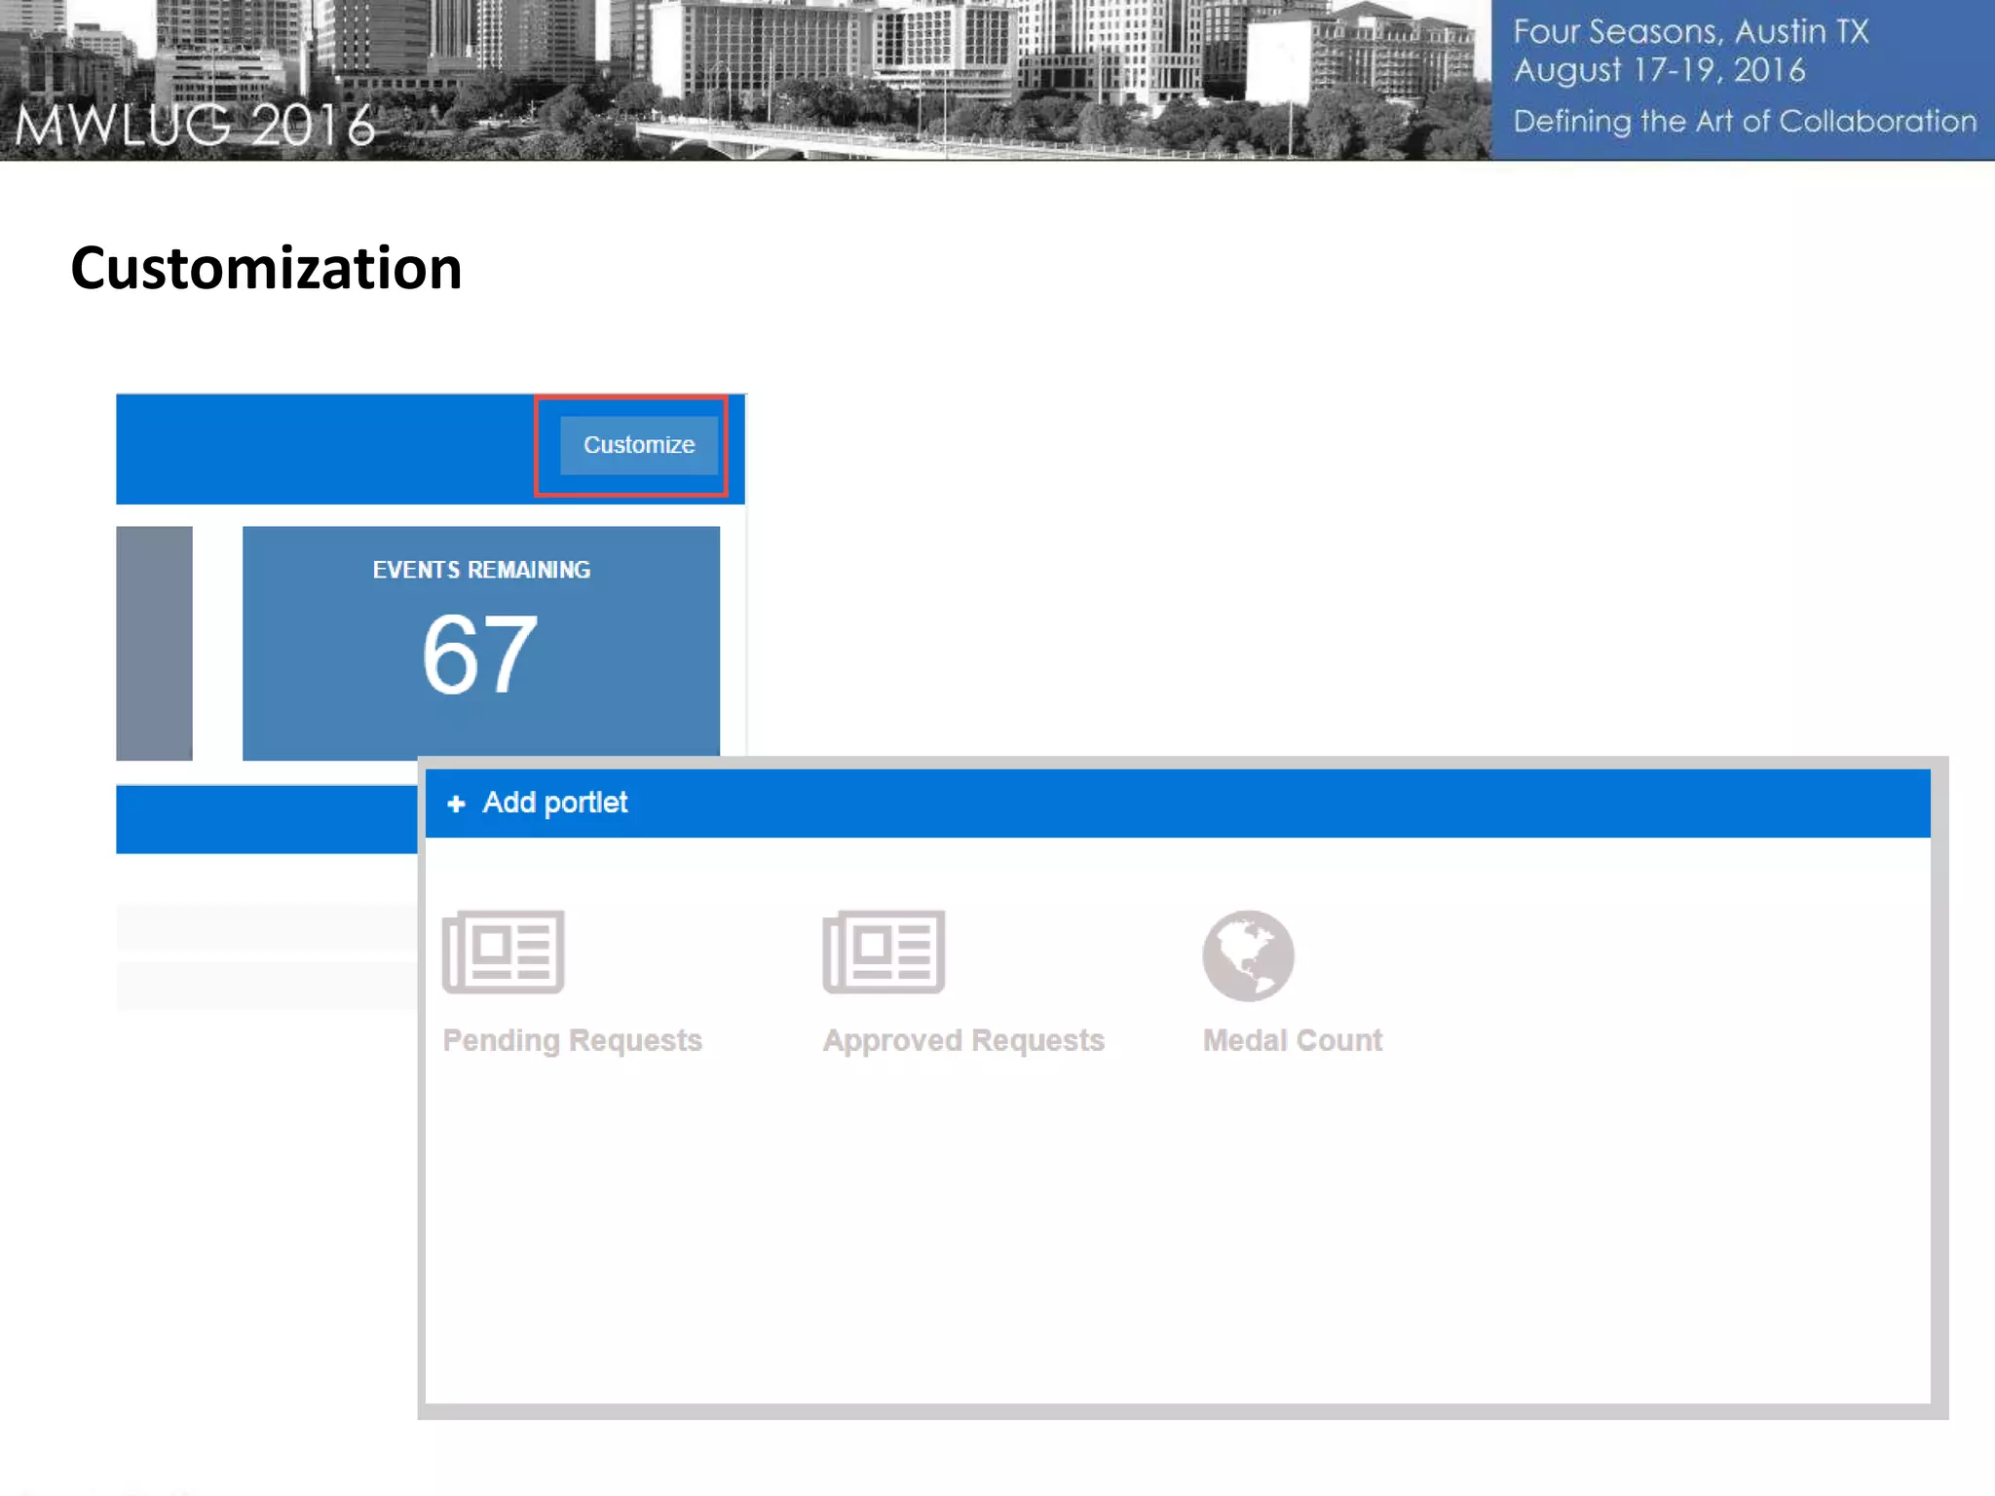
Task: Click the Add portlet header text
Action: pos(554,803)
